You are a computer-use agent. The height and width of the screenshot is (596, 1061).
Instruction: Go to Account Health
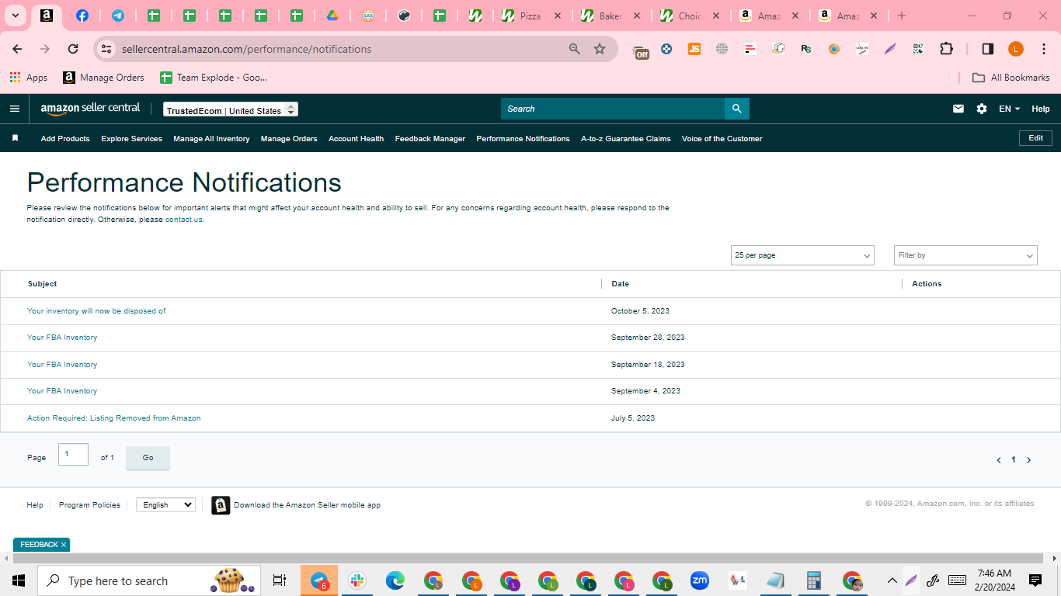point(356,139)
